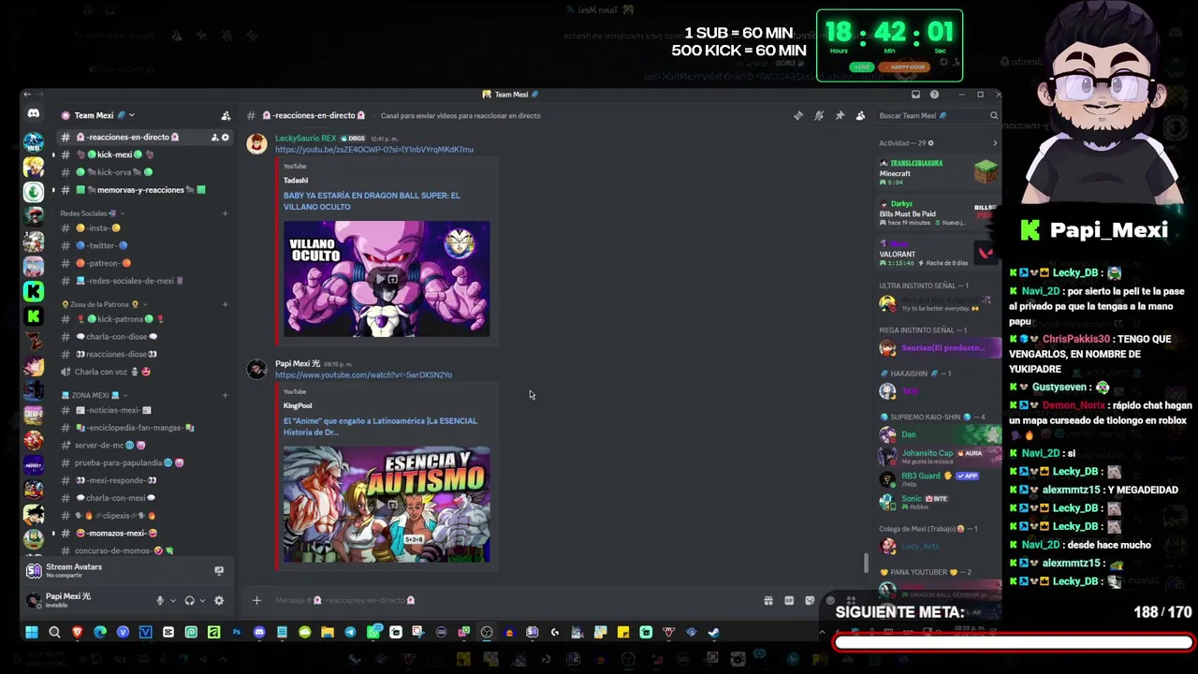Viewport: 1198px width, 674px height.
Task: Open notification settings bell in channel header
Action: point(819,116)
